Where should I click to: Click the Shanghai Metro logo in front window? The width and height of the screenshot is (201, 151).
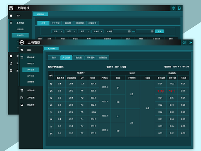click(x=22, y=42)
